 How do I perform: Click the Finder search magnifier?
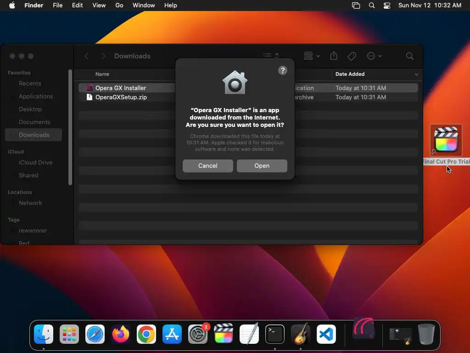[x=410, y=56]
